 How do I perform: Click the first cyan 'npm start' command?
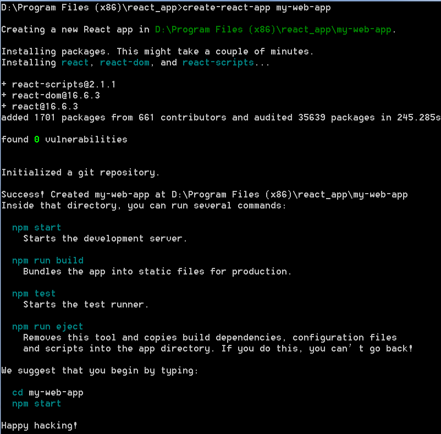(x=36, y=227)
